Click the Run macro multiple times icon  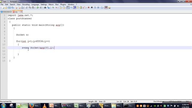tap(98, 7)
